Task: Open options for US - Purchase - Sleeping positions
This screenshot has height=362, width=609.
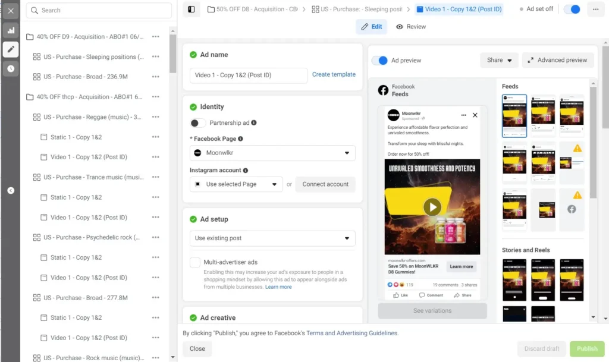Action: 156,56
